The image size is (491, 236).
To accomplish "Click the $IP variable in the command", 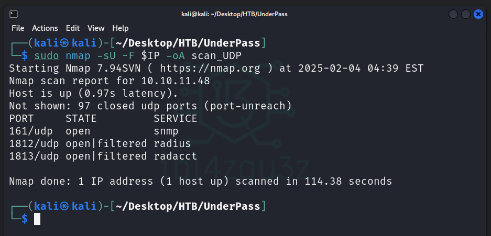I will pyautogui.click(x=150, y=55).
